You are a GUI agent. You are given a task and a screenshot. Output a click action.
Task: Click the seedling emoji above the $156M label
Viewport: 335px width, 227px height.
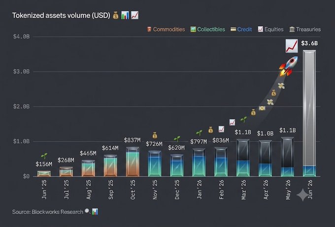(44, 156)
